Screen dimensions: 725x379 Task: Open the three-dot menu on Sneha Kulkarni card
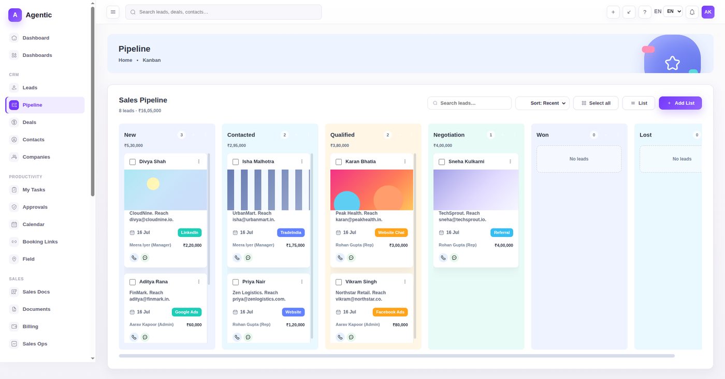click(510, 161)
